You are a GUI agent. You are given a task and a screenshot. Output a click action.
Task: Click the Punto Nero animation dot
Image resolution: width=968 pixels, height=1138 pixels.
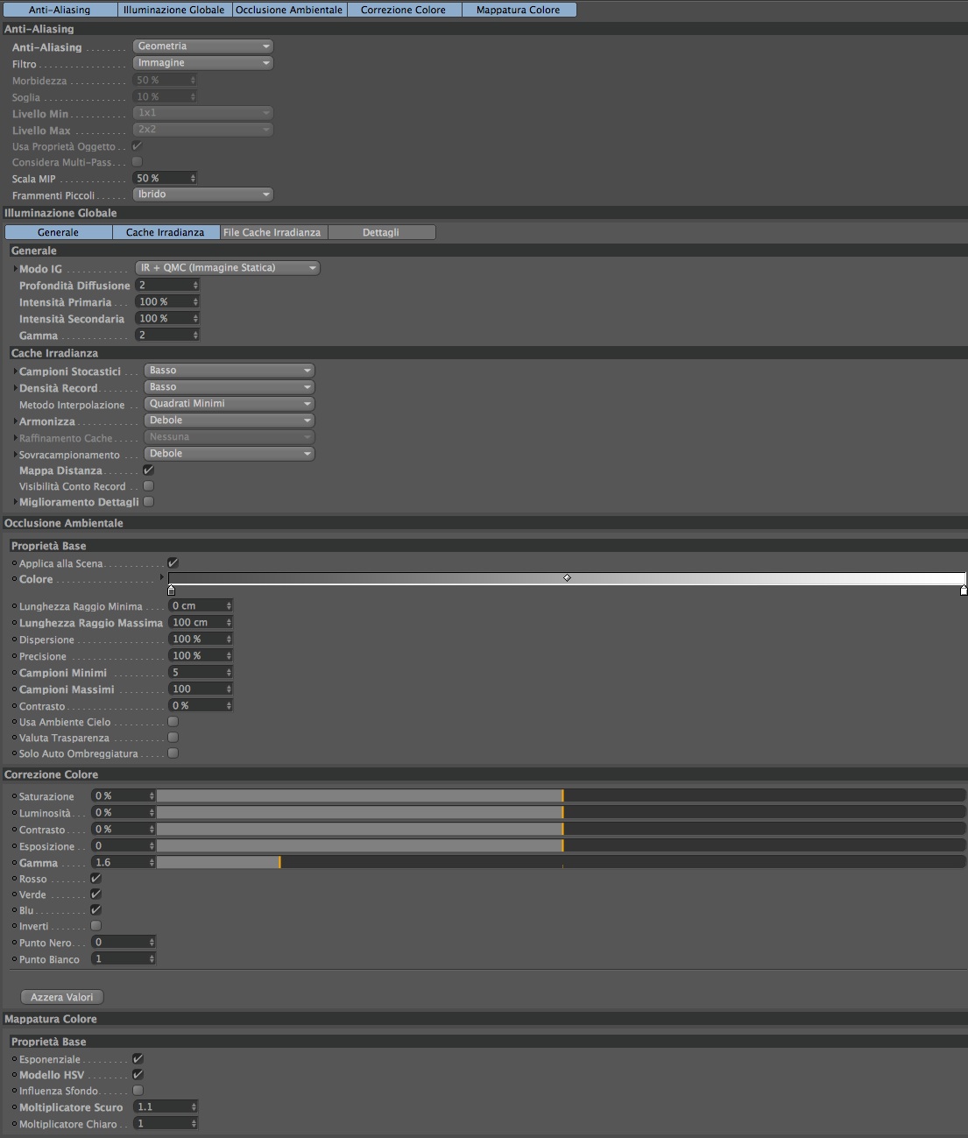pos(15,943)
